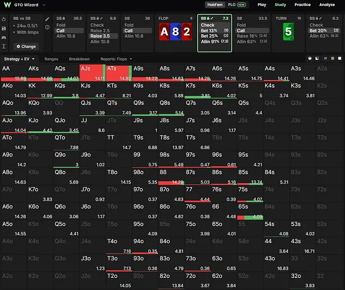This screenshot has height=290, width=345.
Task: Open the Study section
Action: point(280,4)
